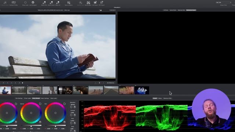Image resolution: width=235 pixels, height=132 pixels.
Task: Click the right-hand icon under Saturation
Action: point(75,107)
